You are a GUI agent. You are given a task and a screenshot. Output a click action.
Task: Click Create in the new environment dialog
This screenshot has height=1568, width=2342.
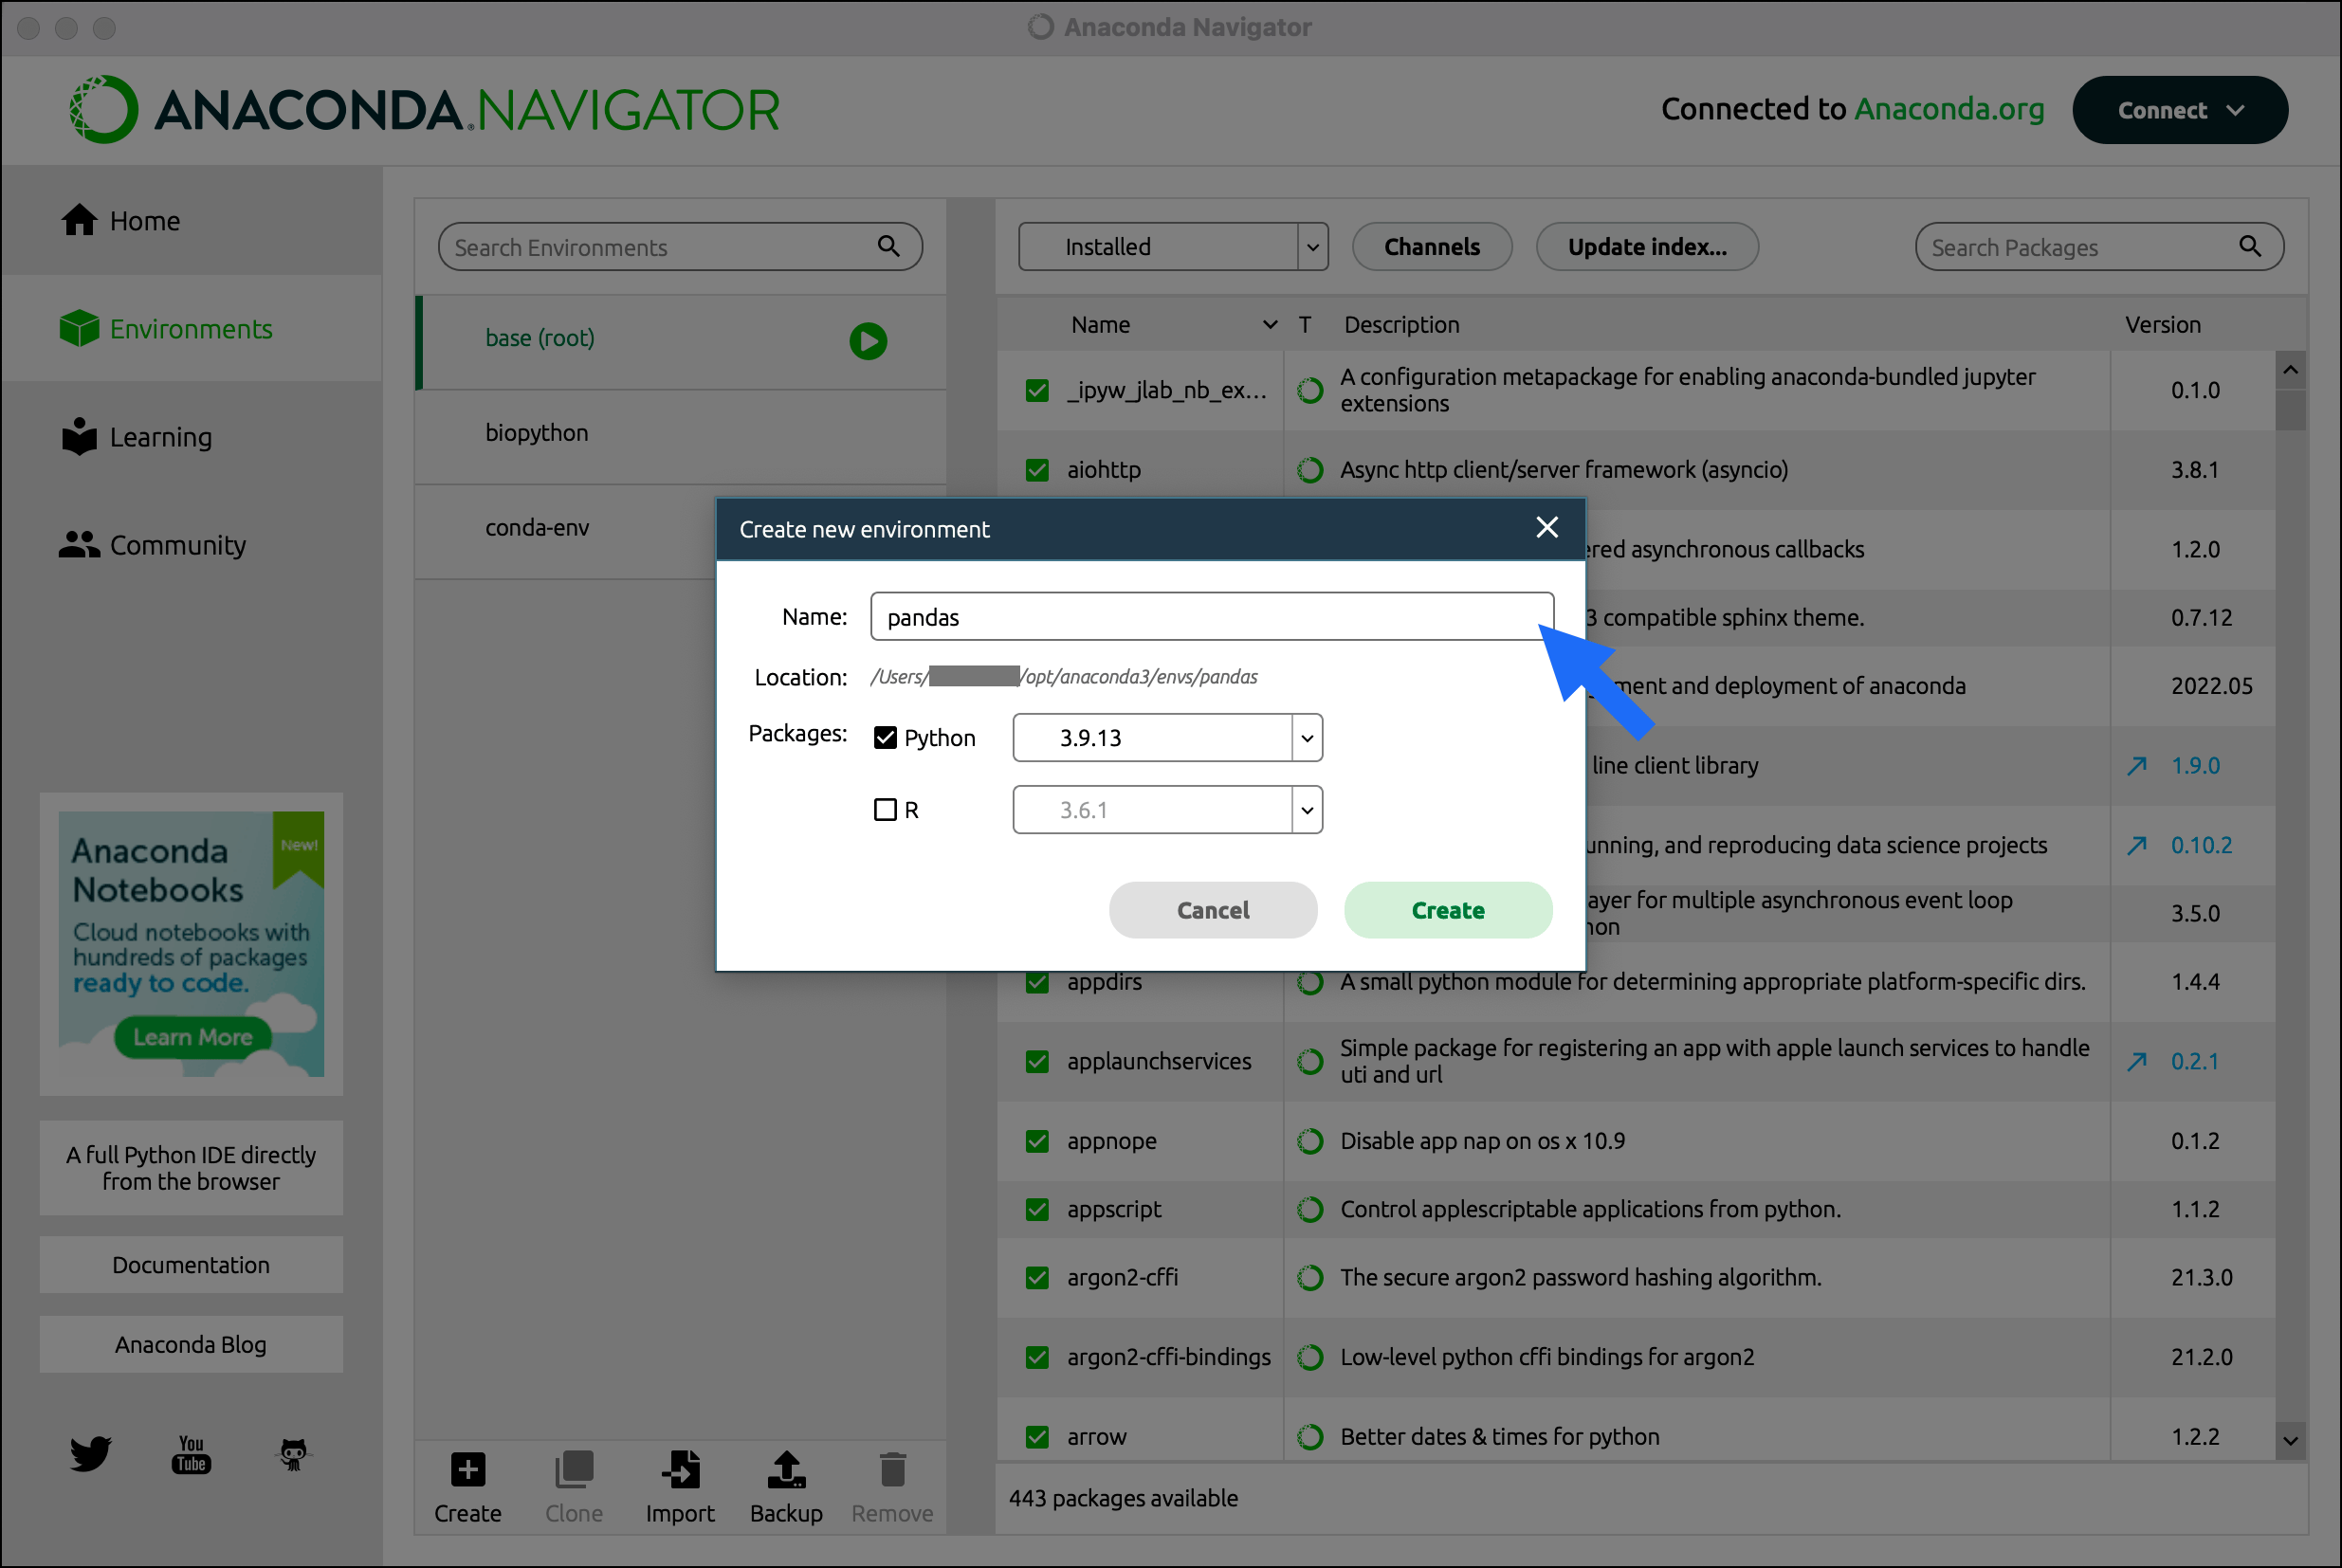[1448, 910]
